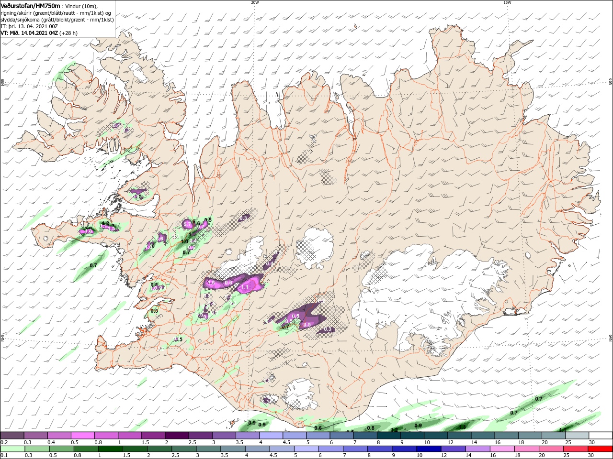Click the 'VT: Mið. 14.04.2021 04Z' valid time
Viewport: 613px width, 459px height.
[29, 33]
